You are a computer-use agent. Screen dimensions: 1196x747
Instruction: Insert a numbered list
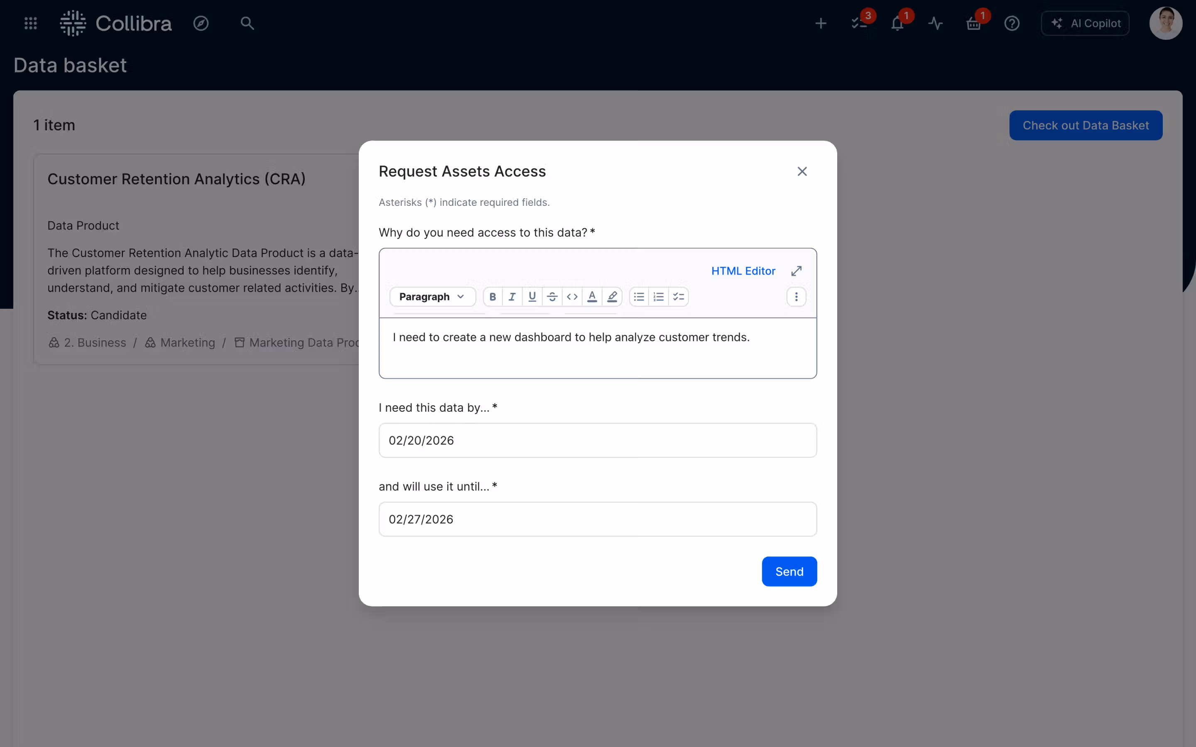659,296
